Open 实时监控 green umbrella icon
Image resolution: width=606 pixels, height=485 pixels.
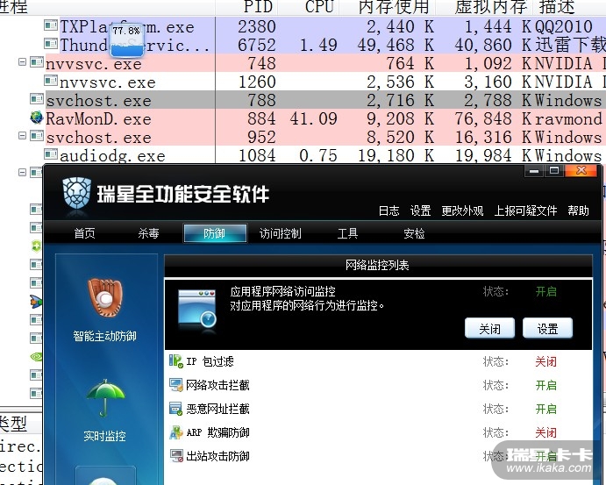pos(105,398)
